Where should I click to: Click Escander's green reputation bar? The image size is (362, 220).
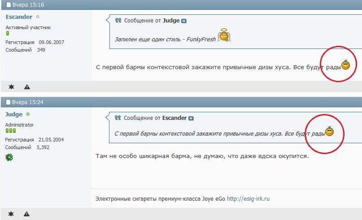pyautogui.click(x=8, y=33)
